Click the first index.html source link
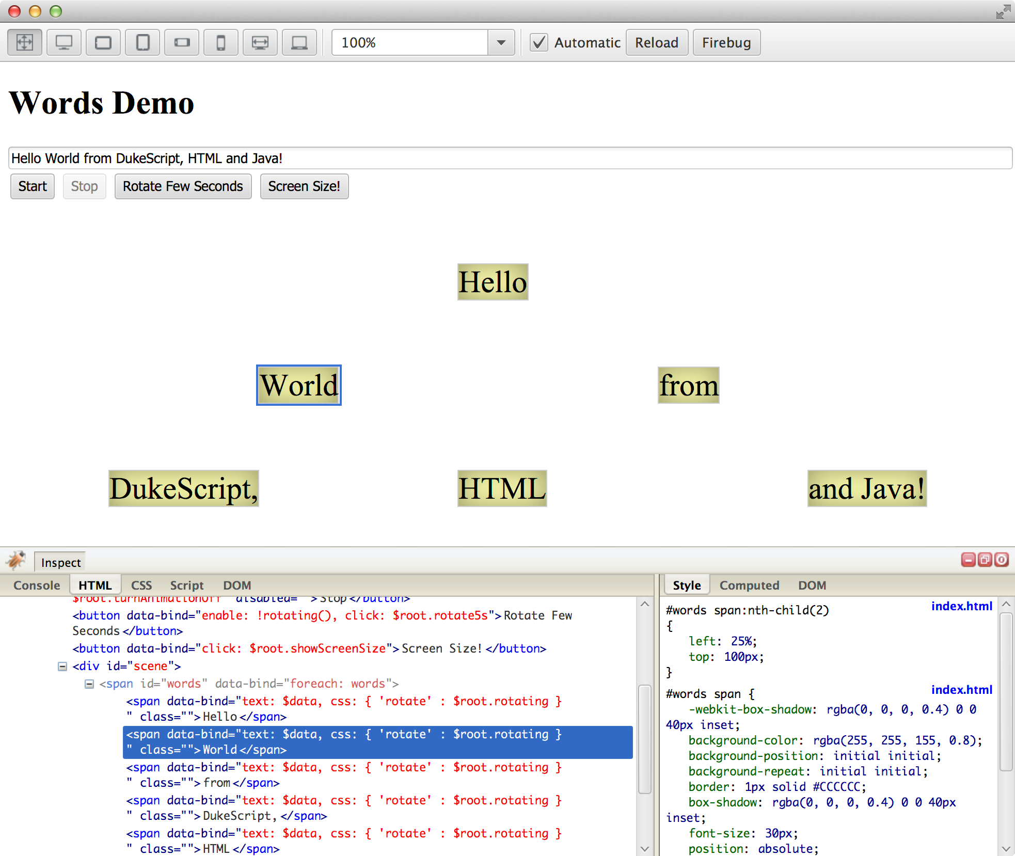Image resolution: width=1015 pixels, height=856 pixels. coord(961,606)
